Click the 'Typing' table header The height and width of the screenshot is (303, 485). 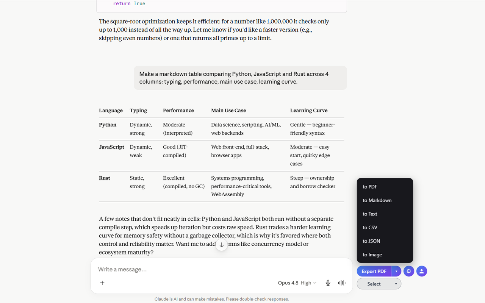(138, 111)
